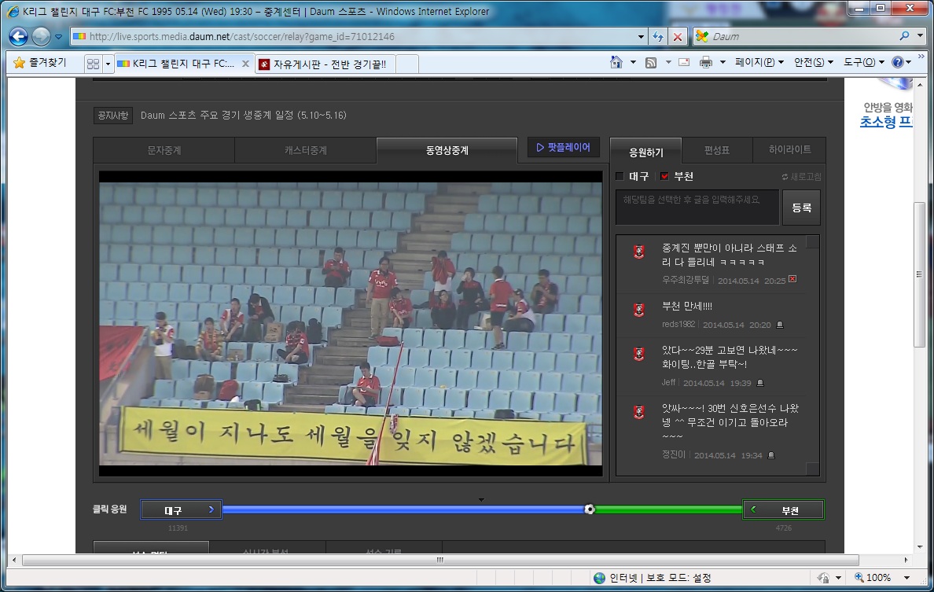The height and width of the screenshot is (592, 934).
Task: Switch to the 문자중계 tab
Action: (164, 150)
